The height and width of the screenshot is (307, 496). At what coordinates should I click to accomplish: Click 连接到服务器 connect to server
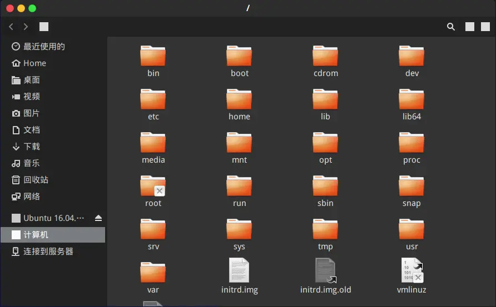coord(53,251)
